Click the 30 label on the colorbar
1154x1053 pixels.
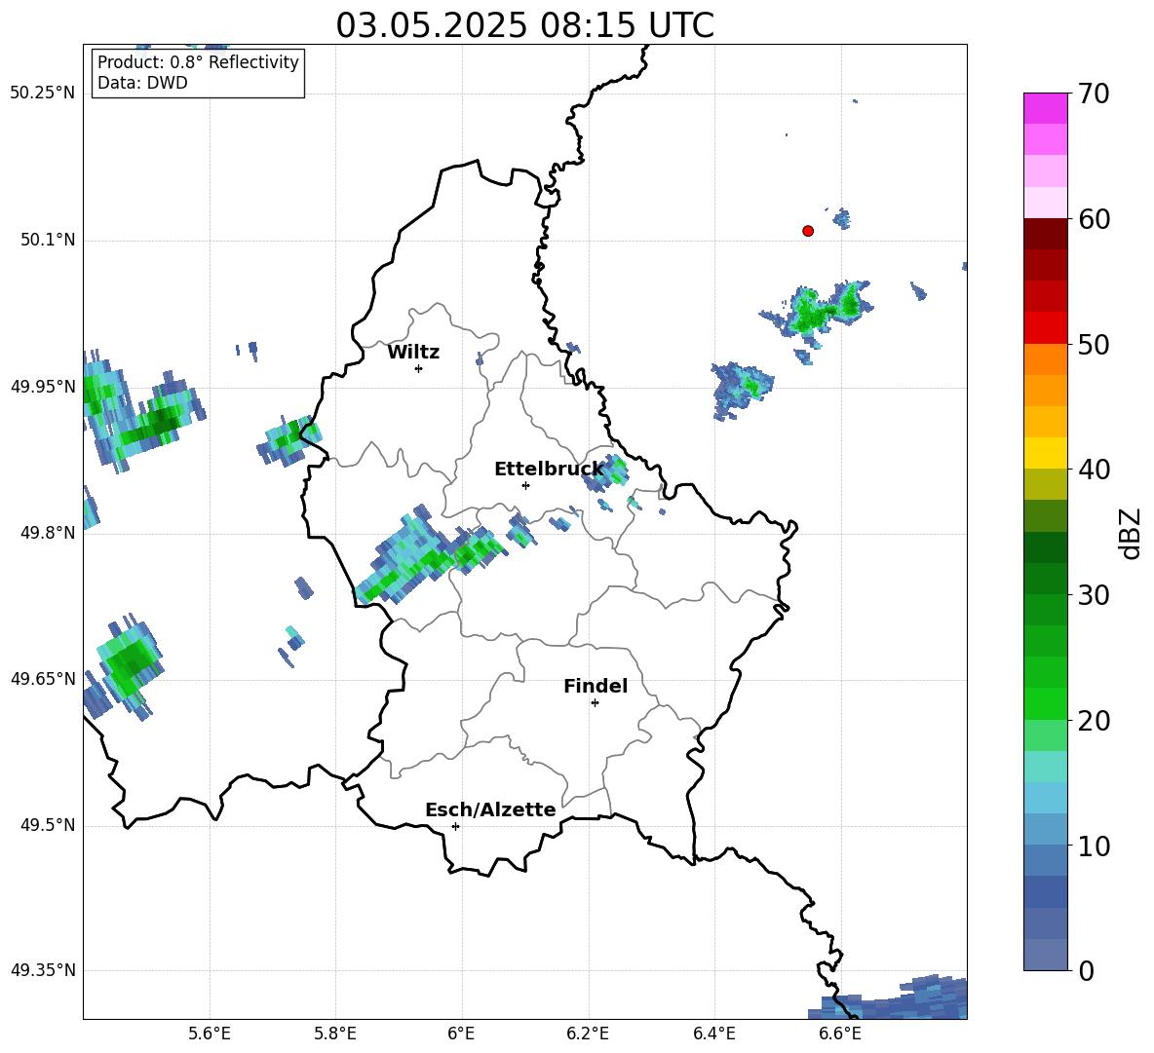(1094, 595)
